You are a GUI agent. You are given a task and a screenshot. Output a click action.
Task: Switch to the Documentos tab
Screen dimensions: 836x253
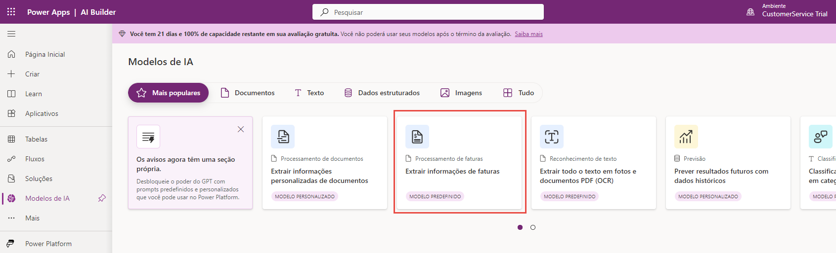(248, 93)
